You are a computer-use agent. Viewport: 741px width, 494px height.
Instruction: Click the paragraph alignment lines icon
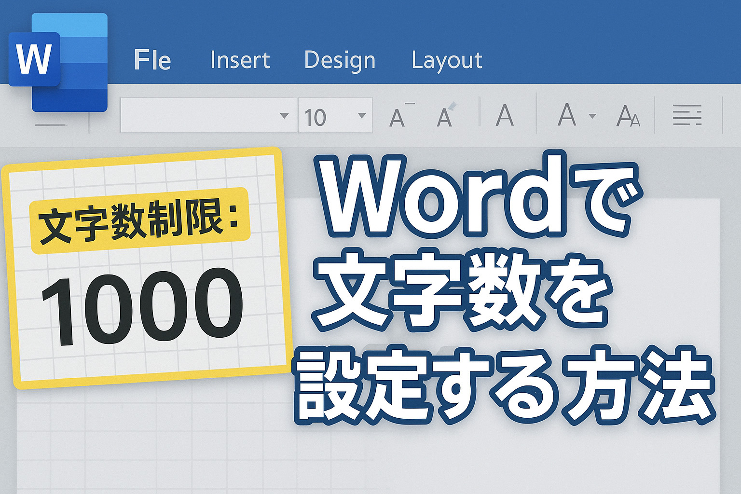click(x=687, y=115)
